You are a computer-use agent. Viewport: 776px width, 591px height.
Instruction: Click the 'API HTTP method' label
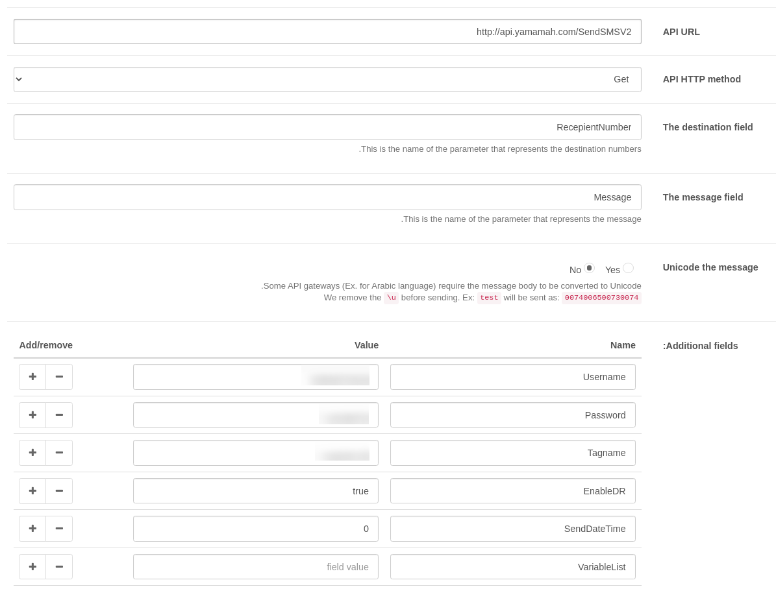tap(702, 79)
